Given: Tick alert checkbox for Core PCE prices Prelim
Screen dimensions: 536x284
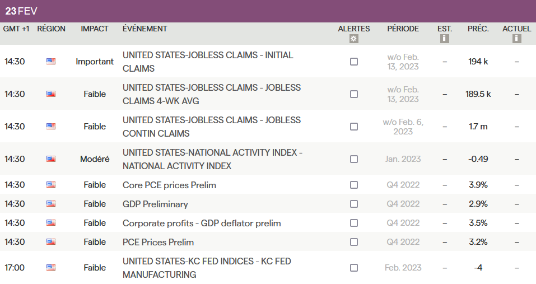Looking at the screenshot, I should tap(354, 185).
